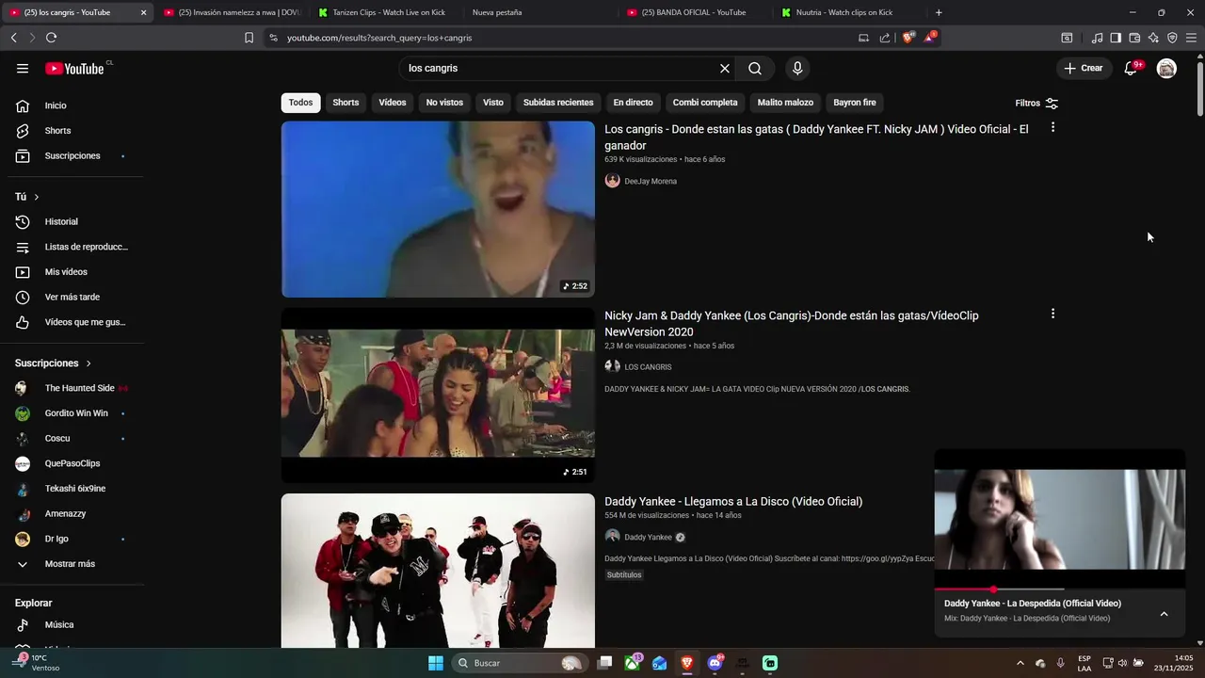Screen dimensions: 1205x678
Task: Open Daddy Yankee channel link
Action: (648, 538)
